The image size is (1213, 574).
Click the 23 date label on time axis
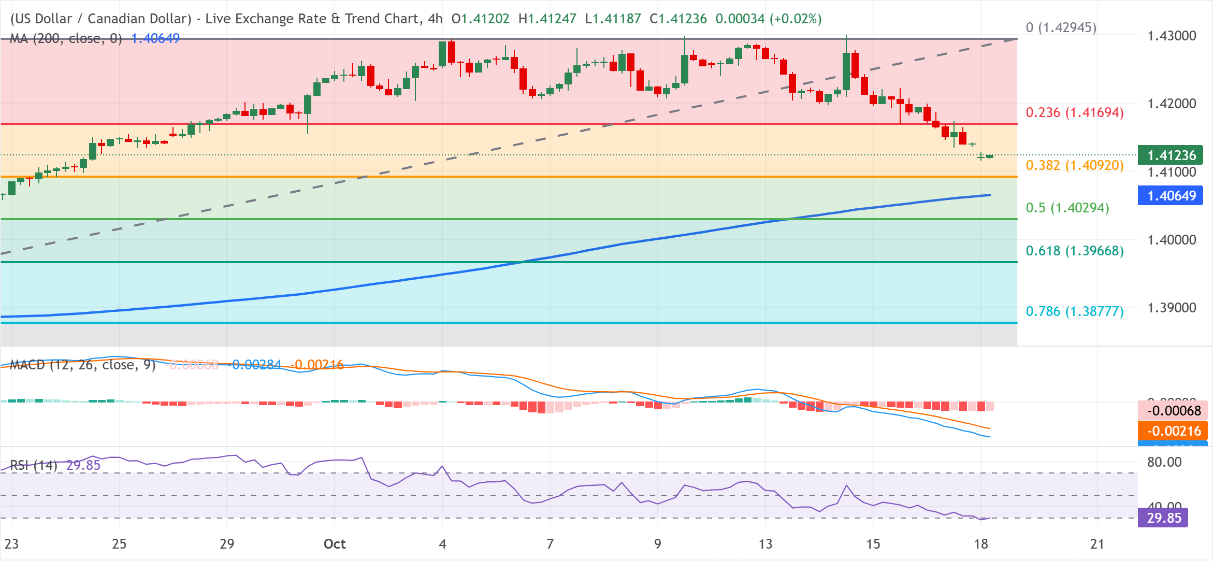point(11,544)
